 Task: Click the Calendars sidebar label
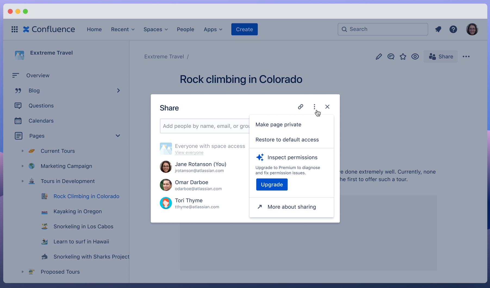pos(41,121)
